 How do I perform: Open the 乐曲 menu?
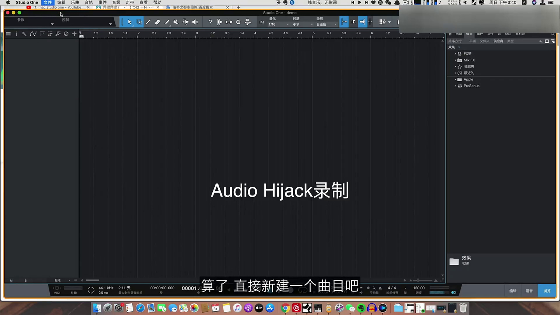[75, 2]
